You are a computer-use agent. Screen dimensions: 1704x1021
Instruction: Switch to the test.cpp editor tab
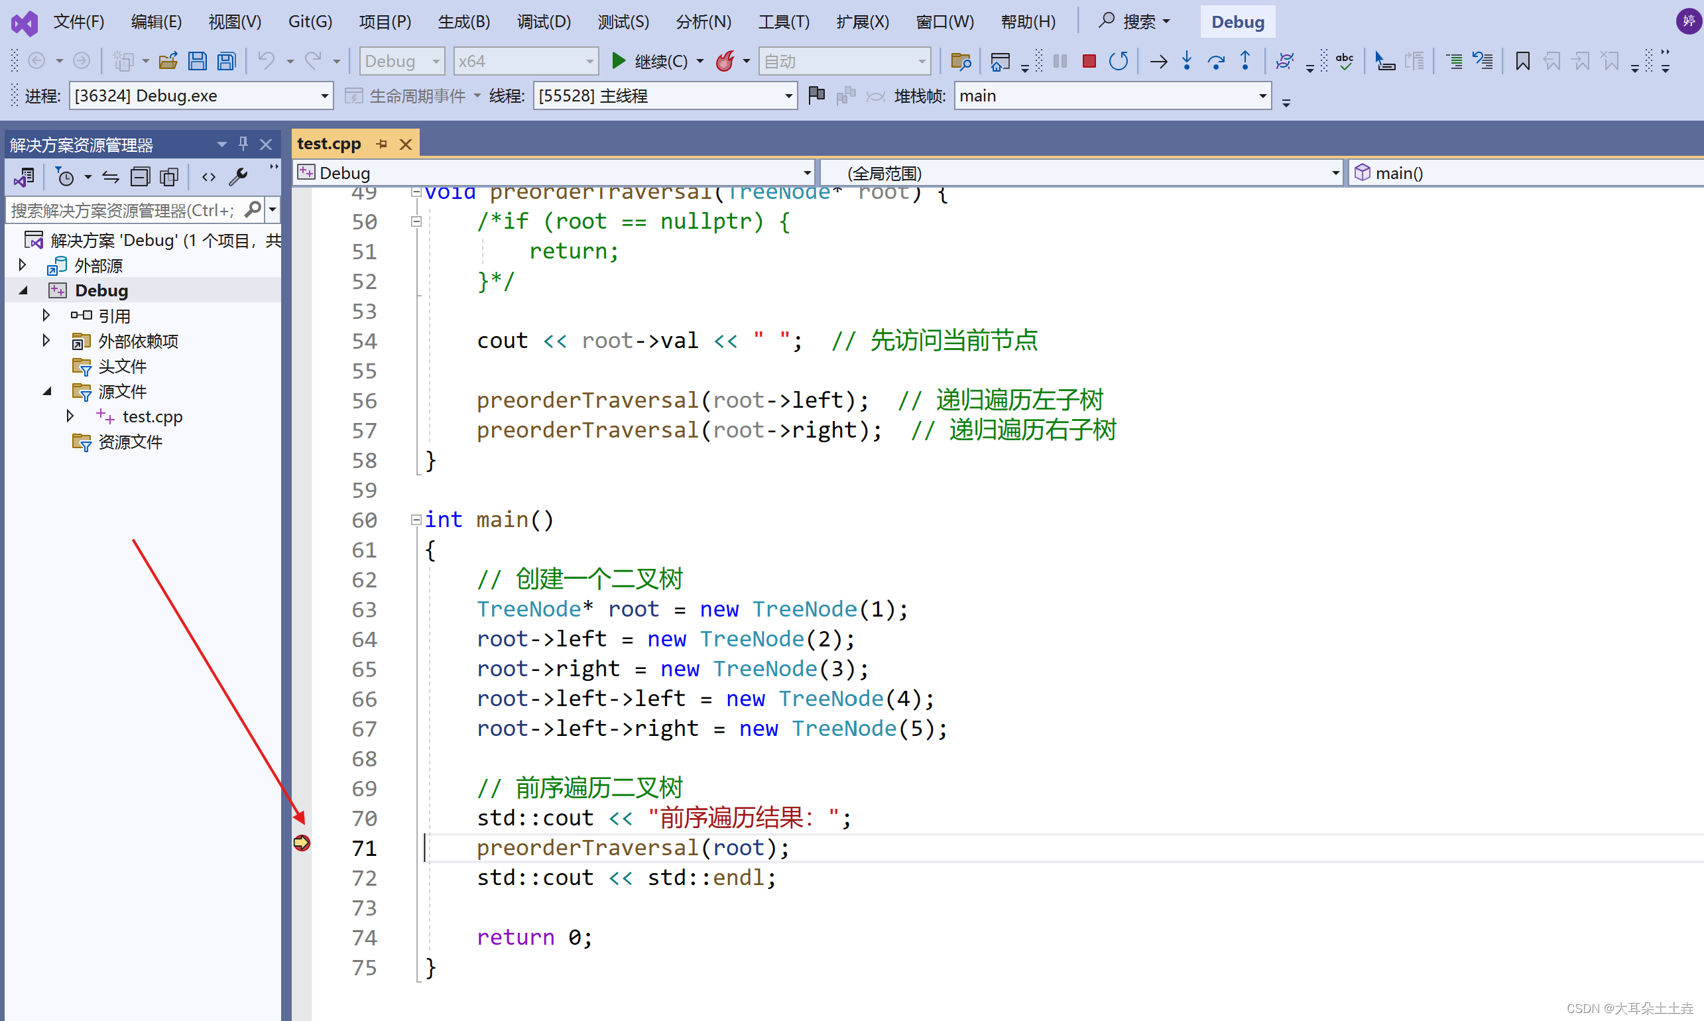click(x=330, y=144)
